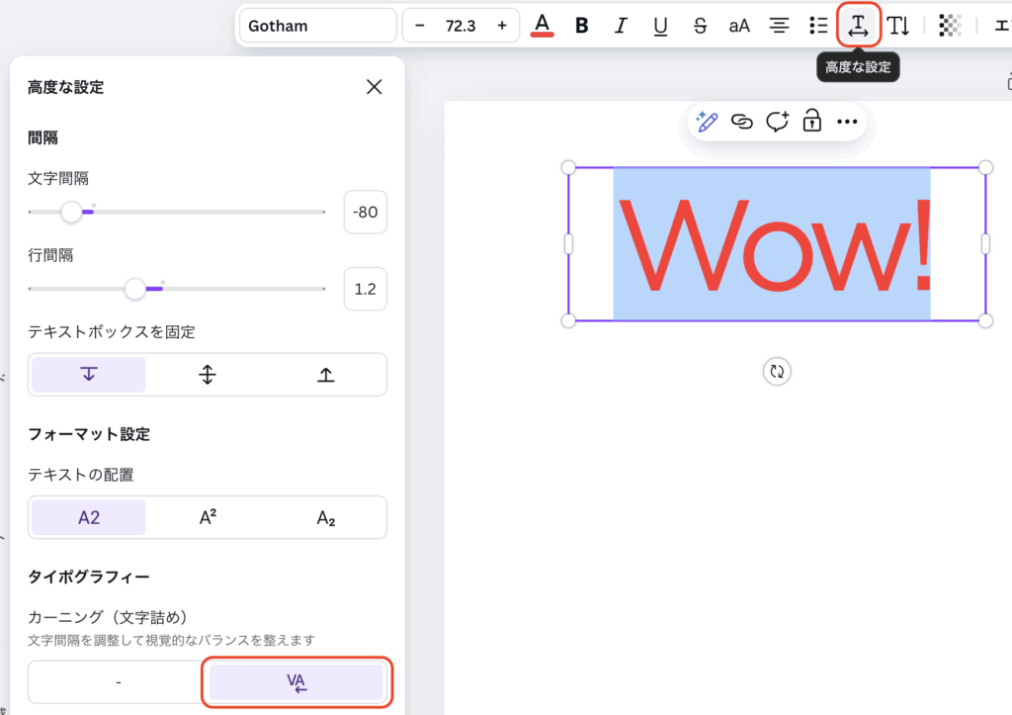Open the Gotham font selector
The height and width of the screenshot is (715, 1012).
click(317, 26)
